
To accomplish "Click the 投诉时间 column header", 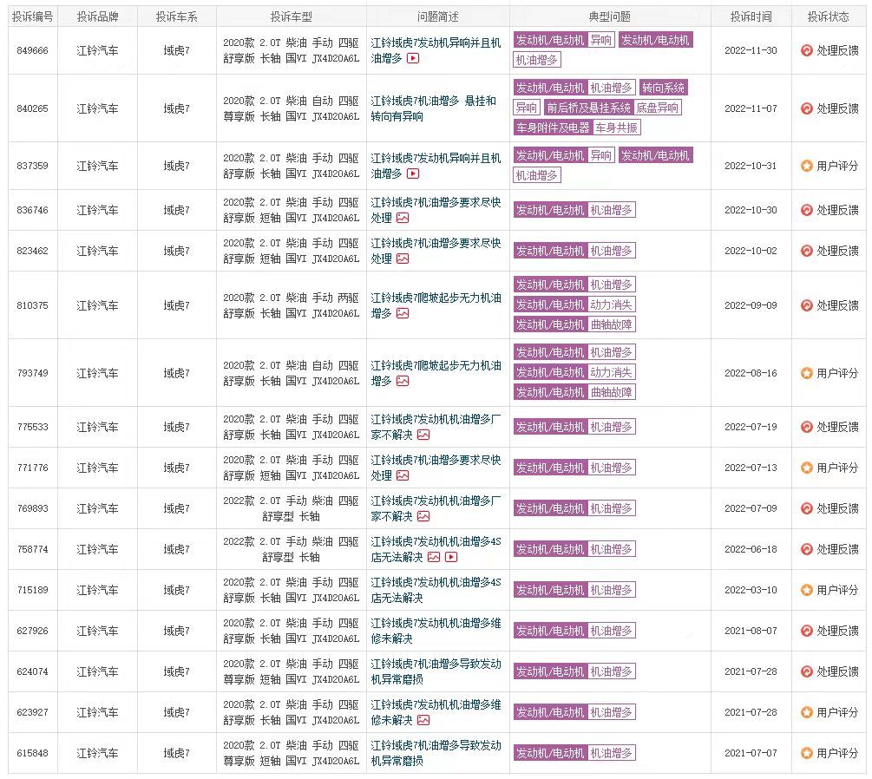I will pos(751,16).
